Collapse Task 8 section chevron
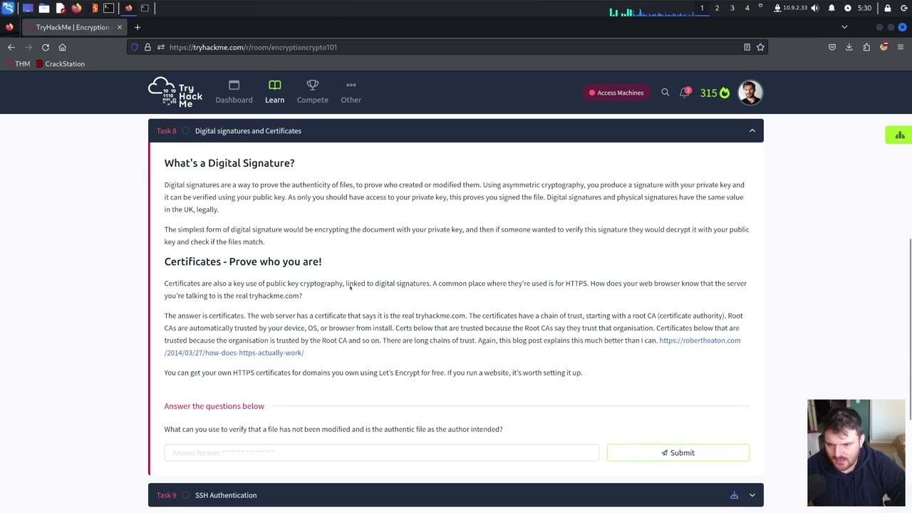This screenshot has width=912, height=513. click(752, 131)
